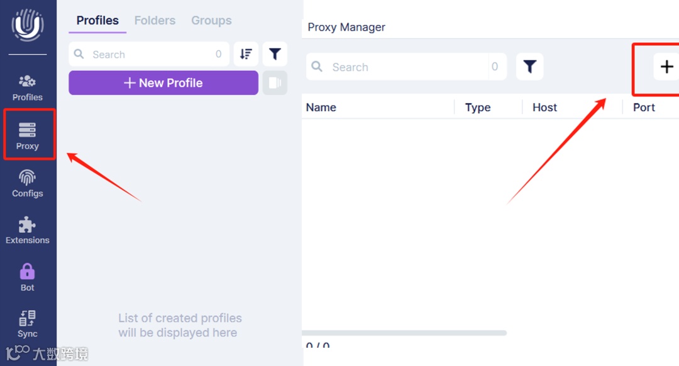The height and width of the screenshot is (366, 679).
Task: Switch to the Folders tab
Action: [155, 21]
